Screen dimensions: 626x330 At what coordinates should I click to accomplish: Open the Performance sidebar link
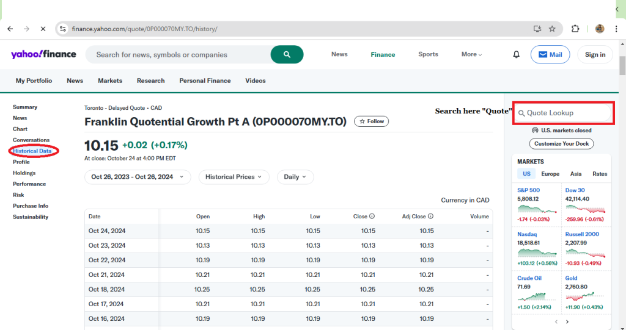(29, 184)
